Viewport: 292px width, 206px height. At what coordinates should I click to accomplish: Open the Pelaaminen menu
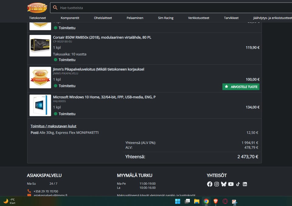click(x=135, y=18)
